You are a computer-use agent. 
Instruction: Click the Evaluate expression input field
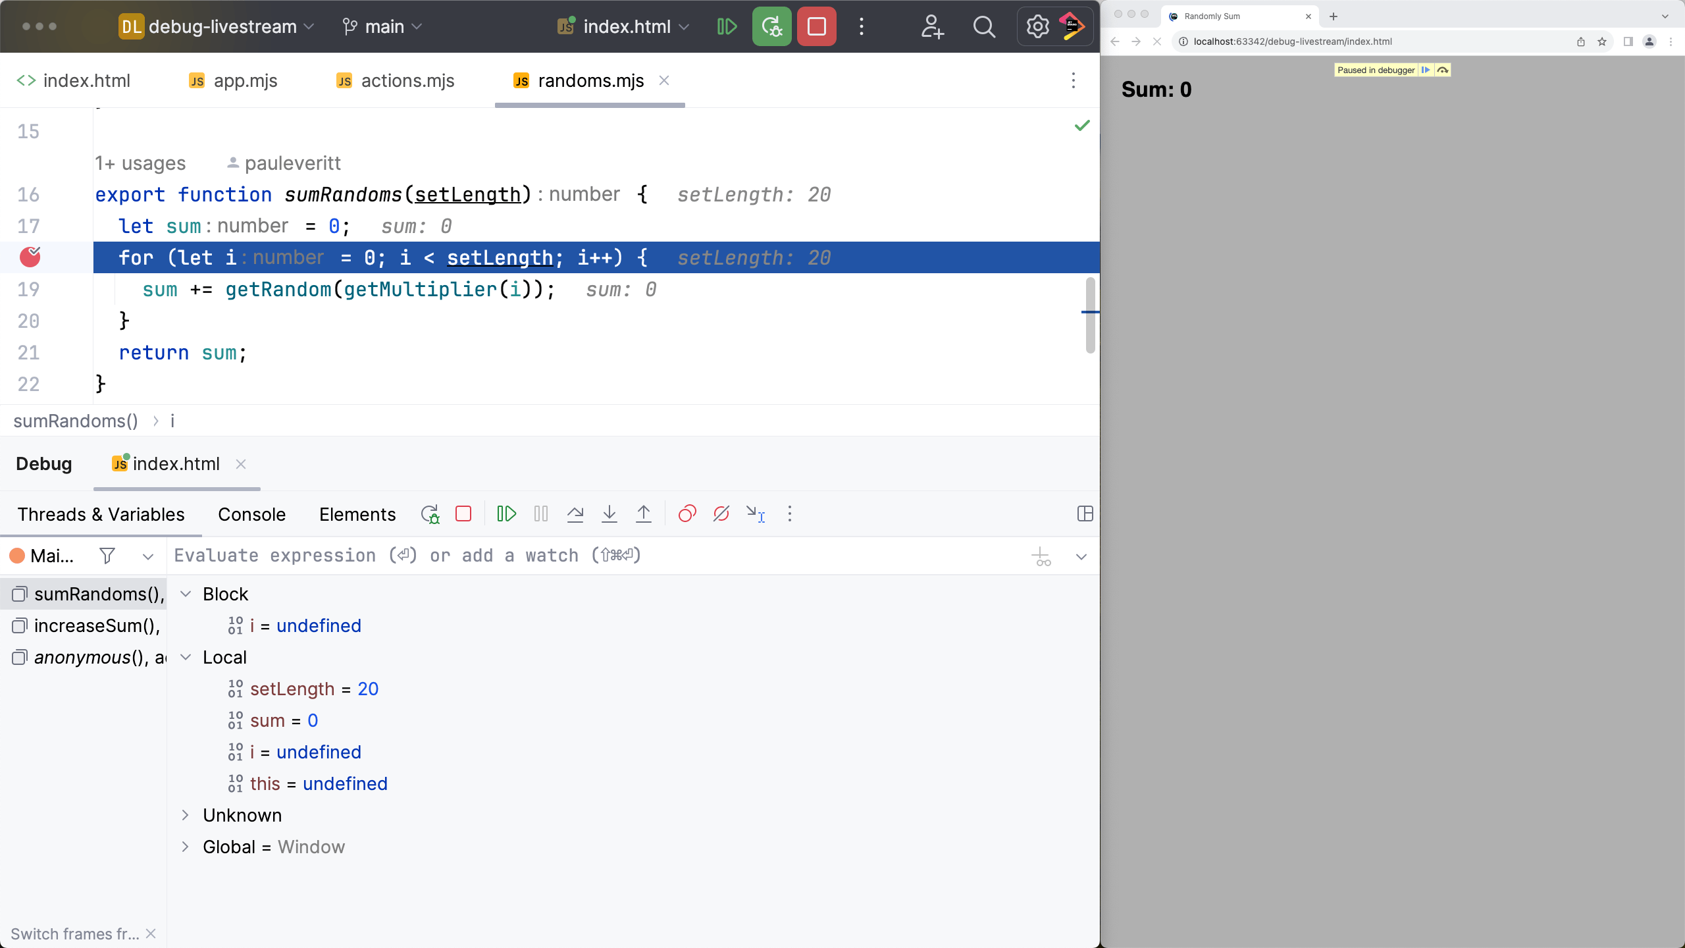(x=590, y=556)
